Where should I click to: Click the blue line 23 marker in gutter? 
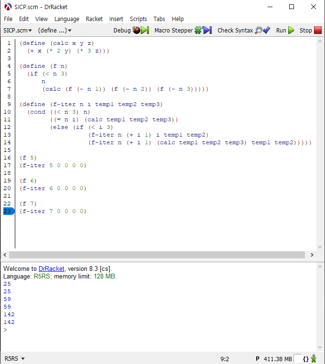[9, 211]
